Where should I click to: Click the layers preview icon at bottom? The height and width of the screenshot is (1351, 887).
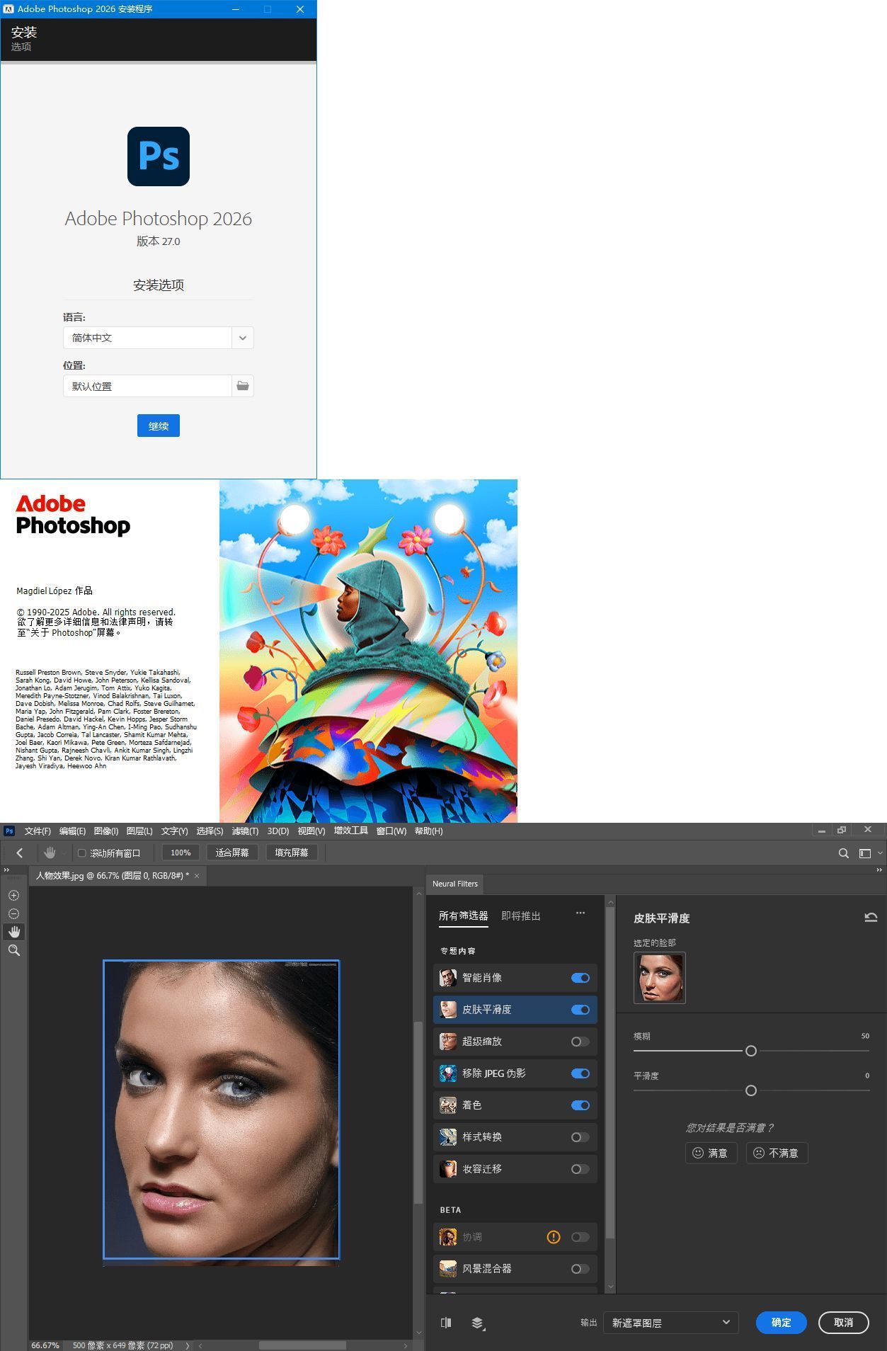[478, 1323]
